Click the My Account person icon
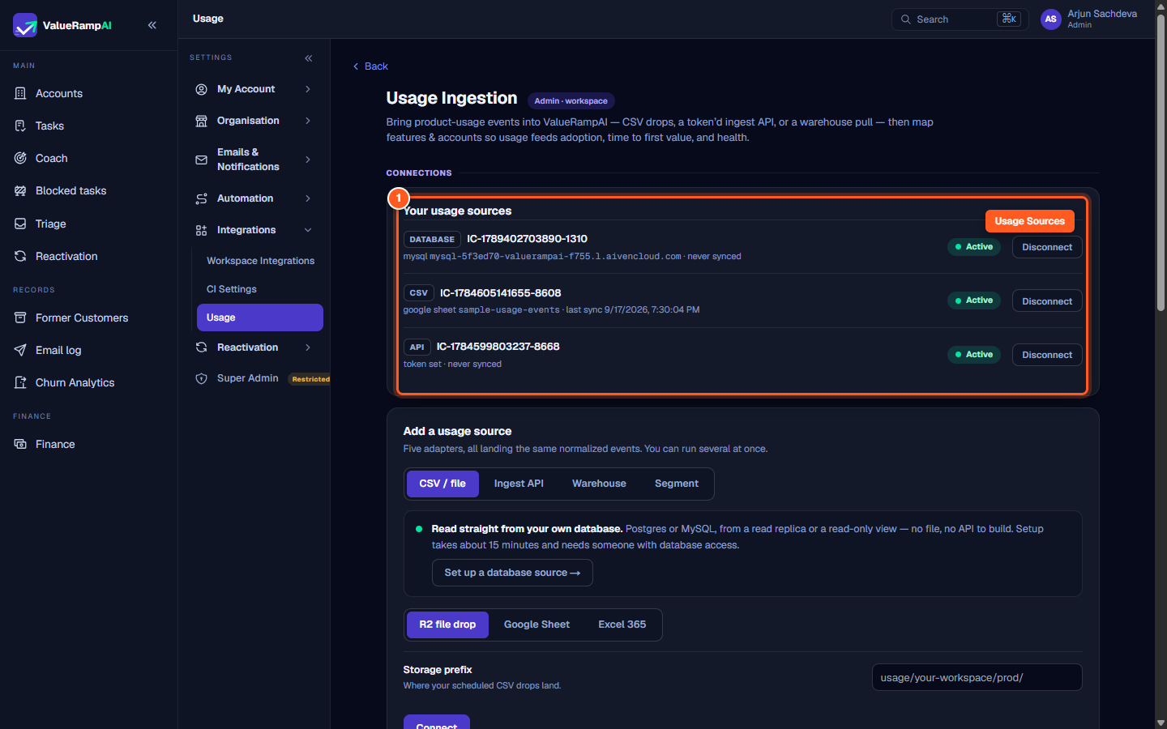This screenshot has width=1167, height=729. 201,89
